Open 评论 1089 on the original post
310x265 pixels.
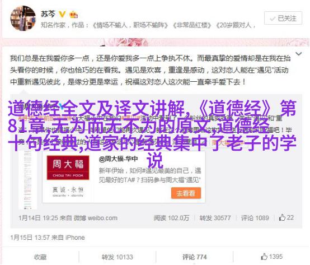coord(255,218)
